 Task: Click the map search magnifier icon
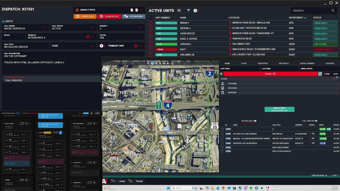click(148, 63)
